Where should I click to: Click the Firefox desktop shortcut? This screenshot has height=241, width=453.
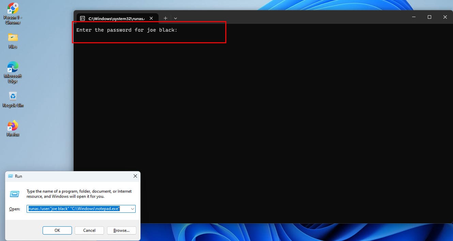[13, 126]
